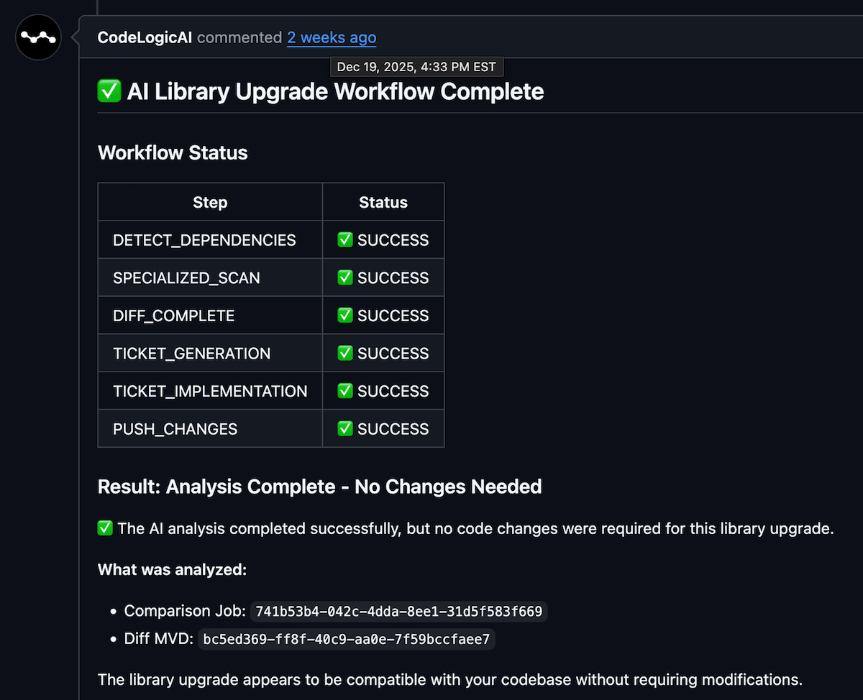Image resolution: width=863 pixels, height=700 pixels.
Task: Select the DETECT_DEPENDENCIES step cell
Action: pyautogui.click(x=204, y=240)
